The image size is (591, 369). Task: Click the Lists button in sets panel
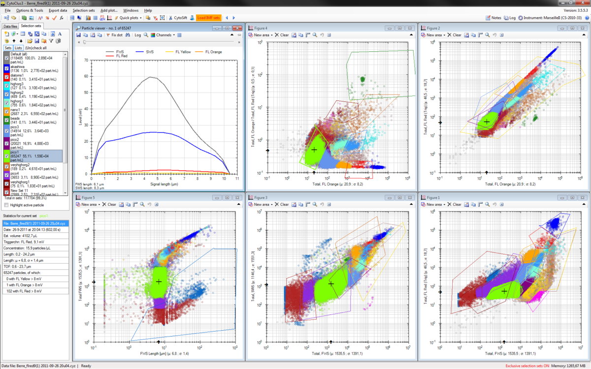(18, 48)
